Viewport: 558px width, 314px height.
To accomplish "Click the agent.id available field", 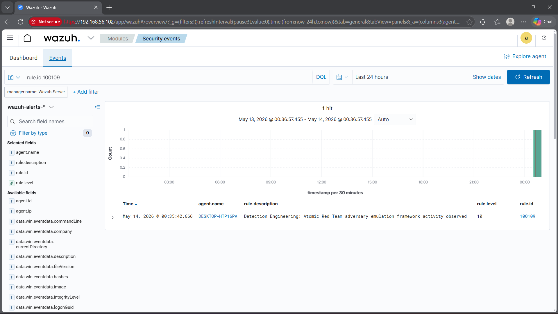I will [x=24, y=201].
